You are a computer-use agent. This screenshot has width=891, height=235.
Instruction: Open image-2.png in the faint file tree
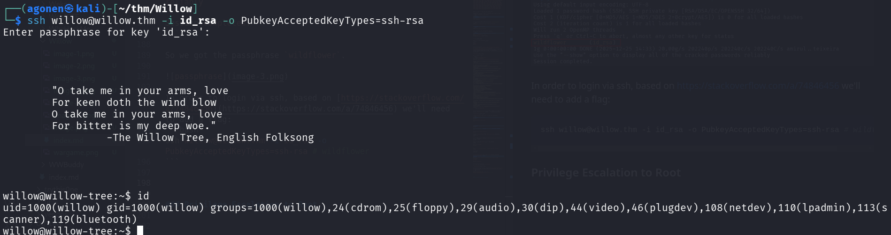[73, 66]
